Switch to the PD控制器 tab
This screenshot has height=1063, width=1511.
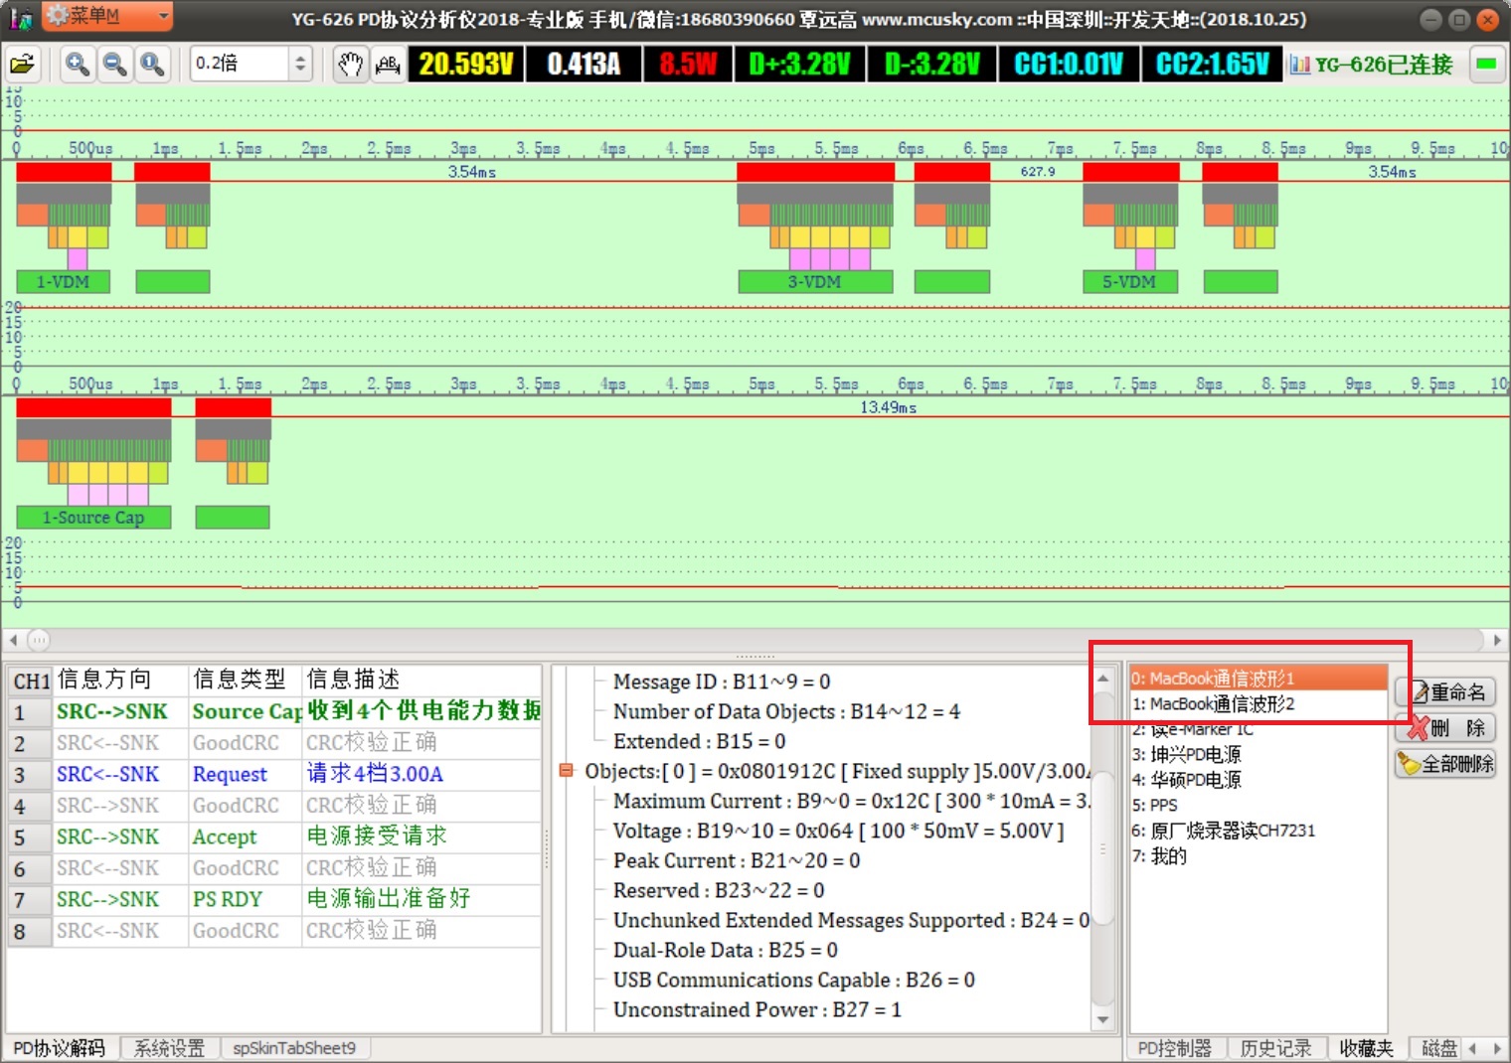coord(1174,1048)
